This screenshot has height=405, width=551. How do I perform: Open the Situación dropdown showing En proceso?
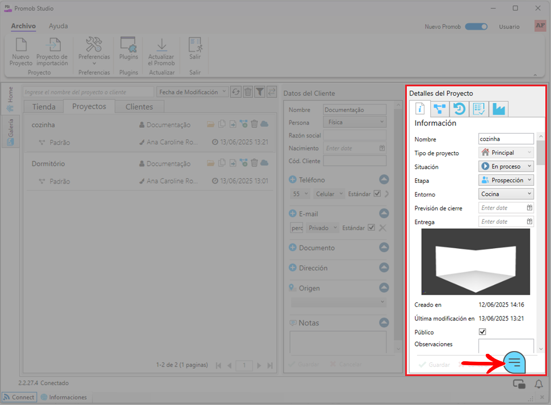506,166
